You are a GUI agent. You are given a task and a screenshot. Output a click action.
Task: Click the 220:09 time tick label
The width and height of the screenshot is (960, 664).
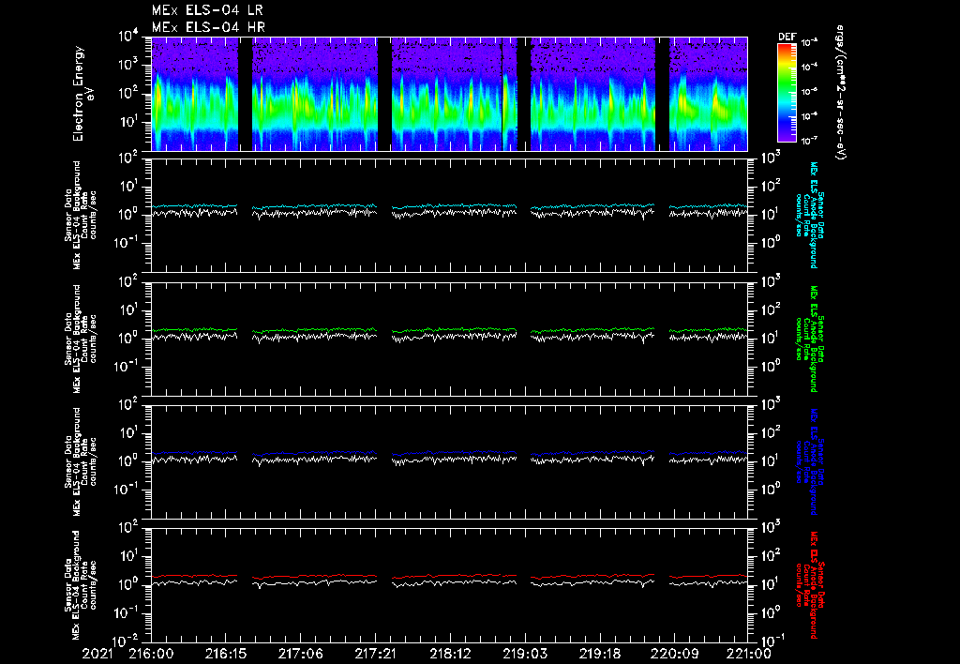(x=674, y=653)
